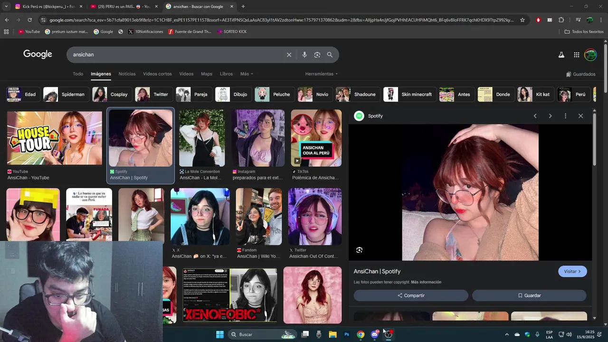608x342 pixels.
Task: Open Google account profile avatar
Action: pos(590,55)
